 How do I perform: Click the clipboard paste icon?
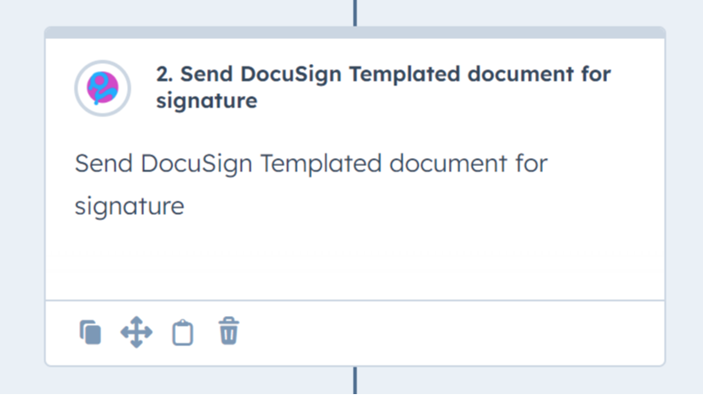(182, 333)
